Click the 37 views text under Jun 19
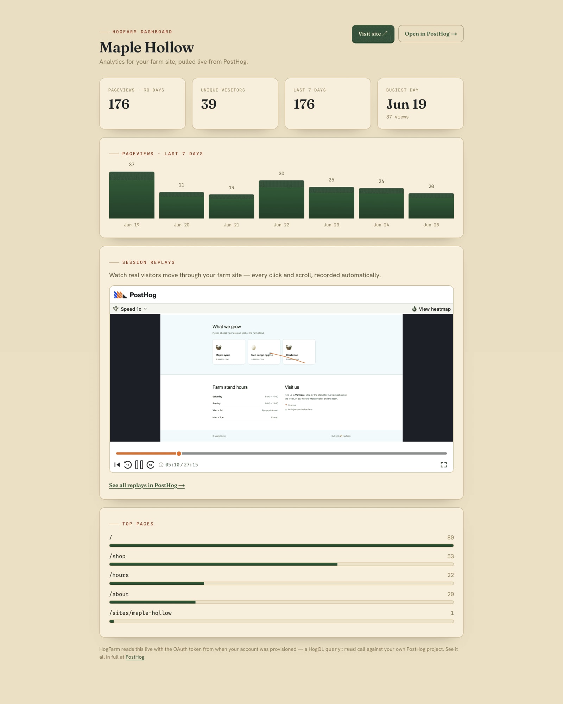 point(397,117)
